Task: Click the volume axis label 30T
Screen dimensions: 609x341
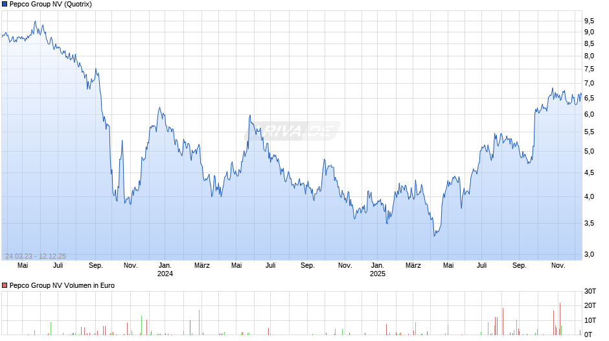Action: (x=590, y=291)
